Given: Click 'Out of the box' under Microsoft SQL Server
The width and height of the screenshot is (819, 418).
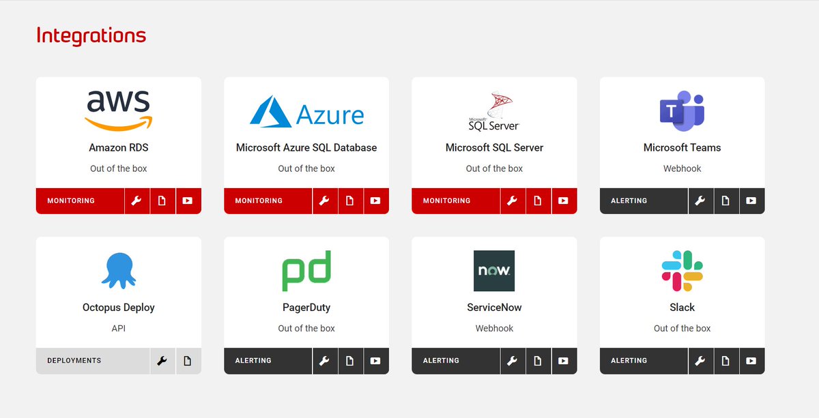Looking at the screenshot, I should pyautogui.click(x=494, y=168).
